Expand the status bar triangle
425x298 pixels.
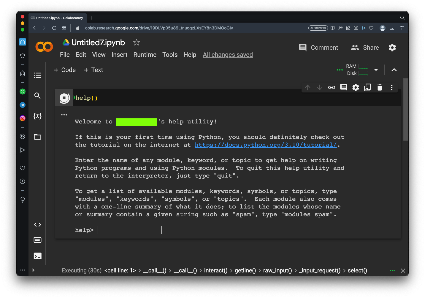(x=34, y=270)
